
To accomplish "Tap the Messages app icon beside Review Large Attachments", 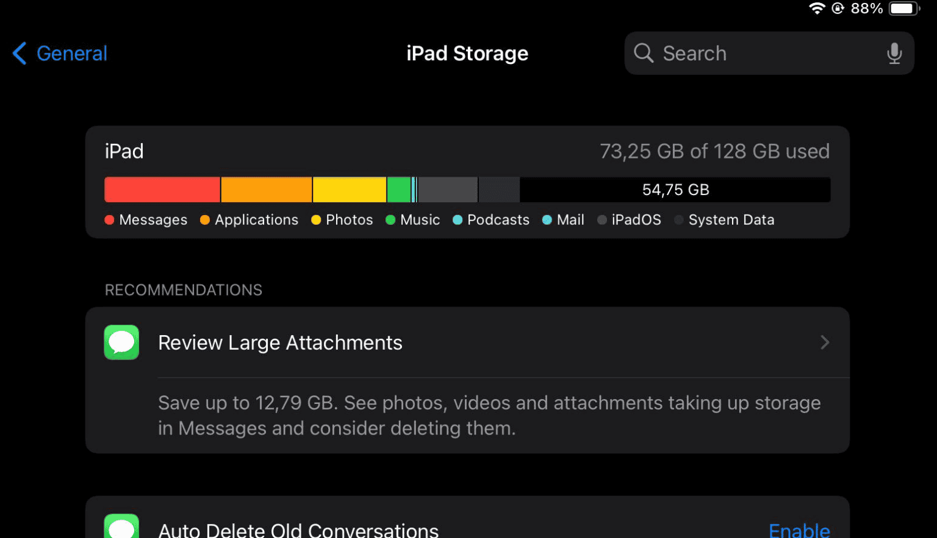I will [x=121, y=342].
